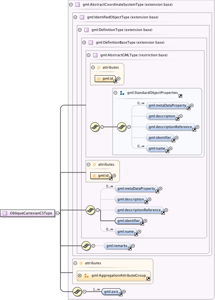Expand gml:description in StandardObjectProperties
Image resolution: width=215 pixels, height=300 pixels.
coord(181,116)
